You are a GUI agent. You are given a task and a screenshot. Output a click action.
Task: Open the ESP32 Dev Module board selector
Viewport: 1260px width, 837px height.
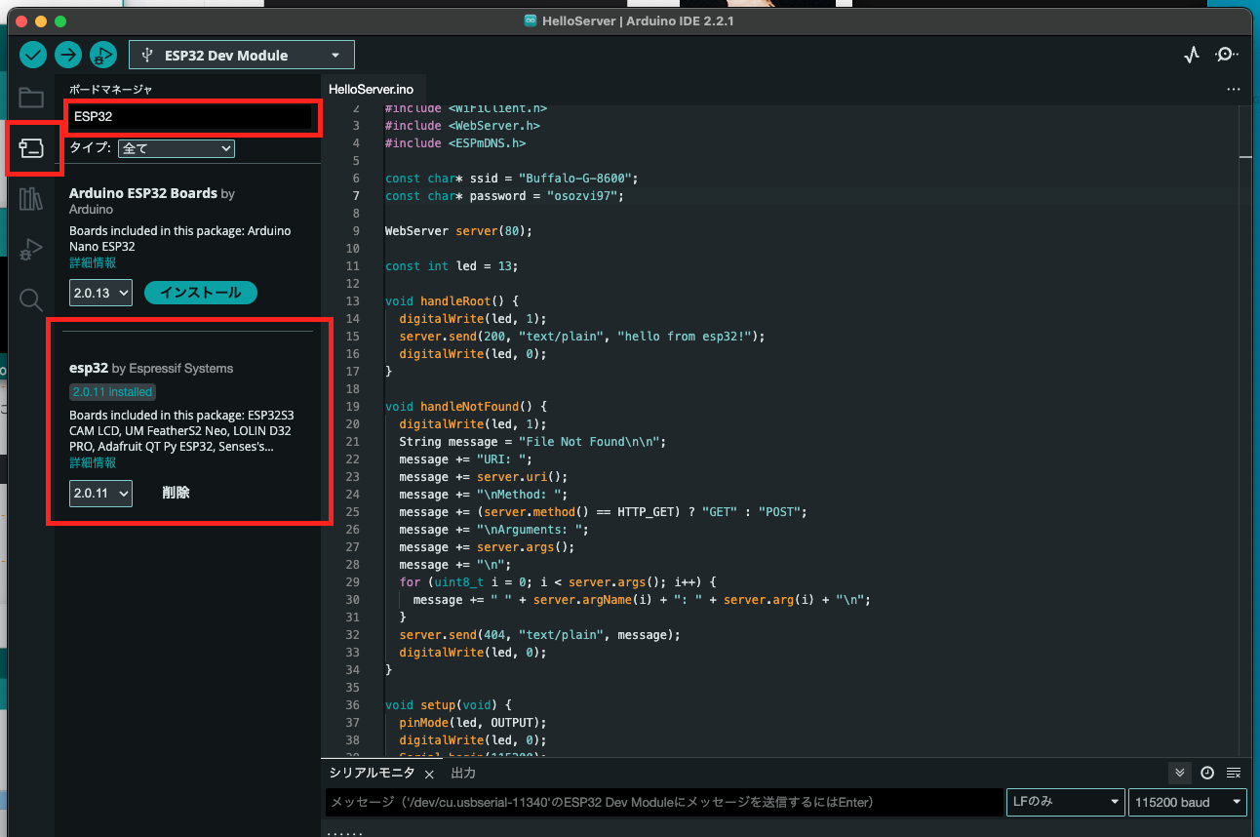241,55
